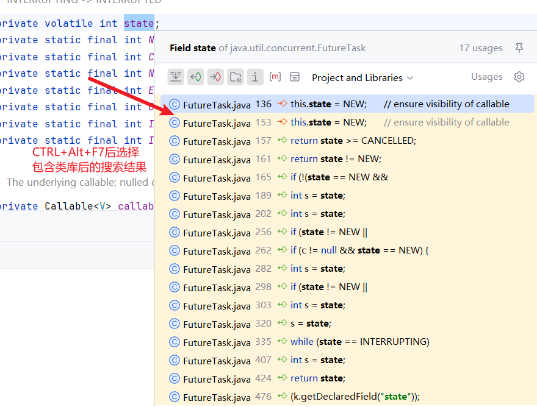Click the write-access icon on line 136

pyautogui.click(x=282, y=104)
